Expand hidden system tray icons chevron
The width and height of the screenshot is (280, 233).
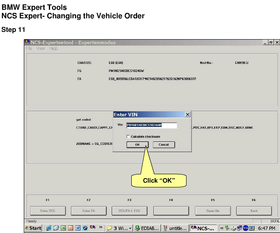pos(222,228)
